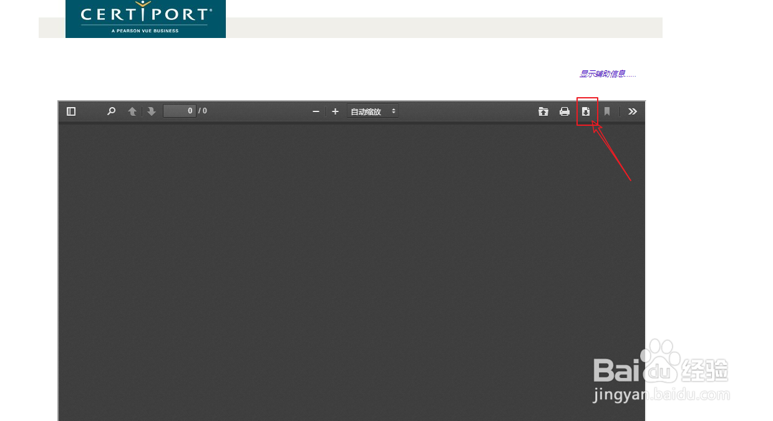Screen dimensions: 773x421
Task: Go to previous page arrow
Action: click(132, 111)
